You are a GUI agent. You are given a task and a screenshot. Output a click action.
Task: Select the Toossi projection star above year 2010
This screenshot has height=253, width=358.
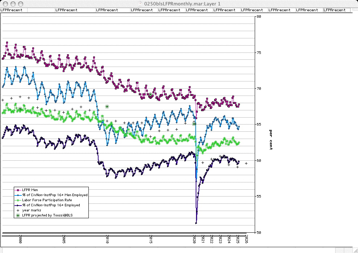point(107,106)
